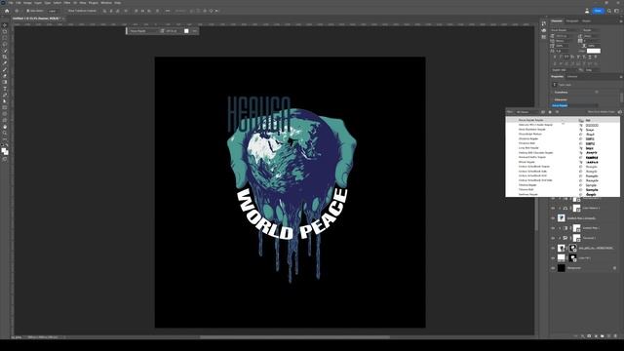
Task: Open the workspace switcher icon
Action: point(616,11)
